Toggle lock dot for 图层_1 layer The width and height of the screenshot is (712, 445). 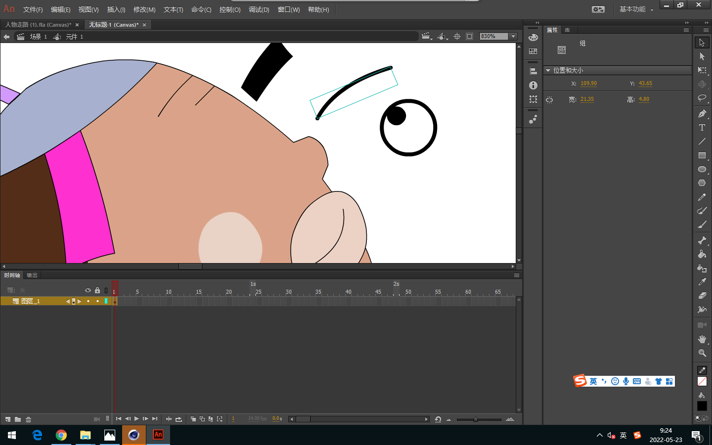pyautogui.click(x=97, y=301)
